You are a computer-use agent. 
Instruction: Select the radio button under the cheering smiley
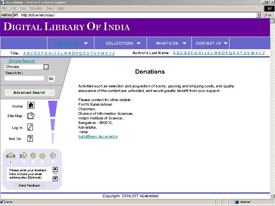pos(11,162)
